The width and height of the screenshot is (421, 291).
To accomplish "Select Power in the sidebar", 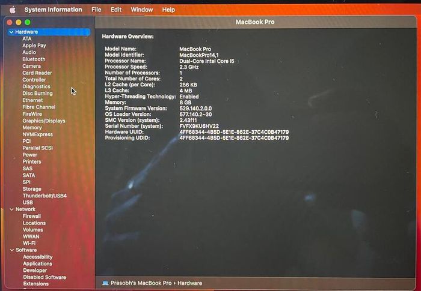I will pos(30,155).
